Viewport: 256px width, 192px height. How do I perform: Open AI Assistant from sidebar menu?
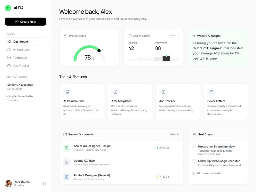(x=21, y=50)
